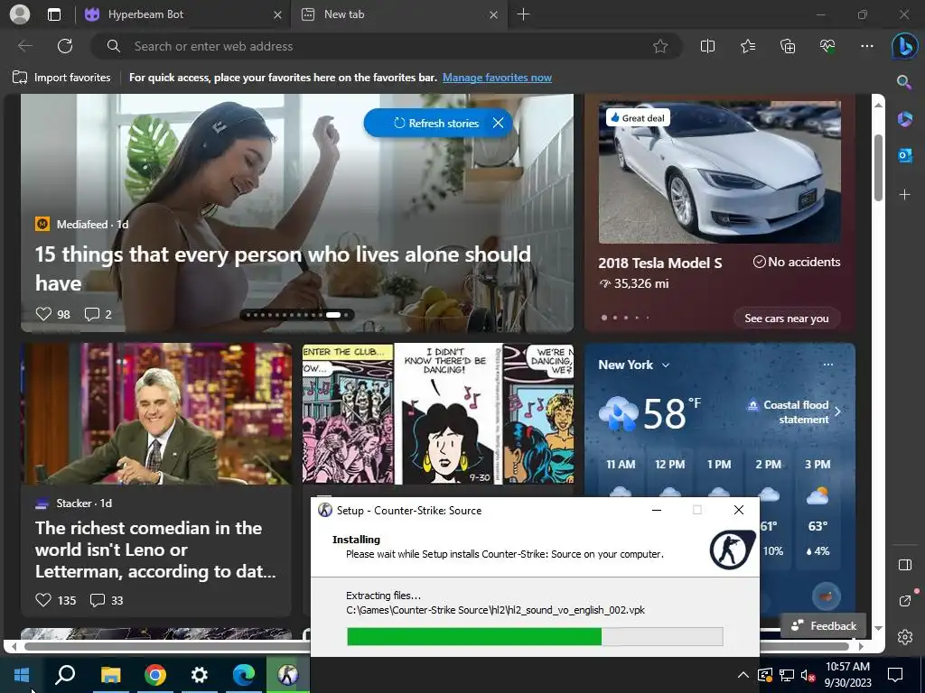Screen dimensions: 925x693
Task: Click the browser back arrow
Action: tap(25, 46)
